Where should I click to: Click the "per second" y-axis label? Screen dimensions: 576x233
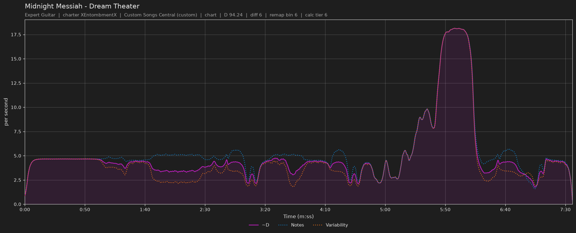[x=6, y=112]
